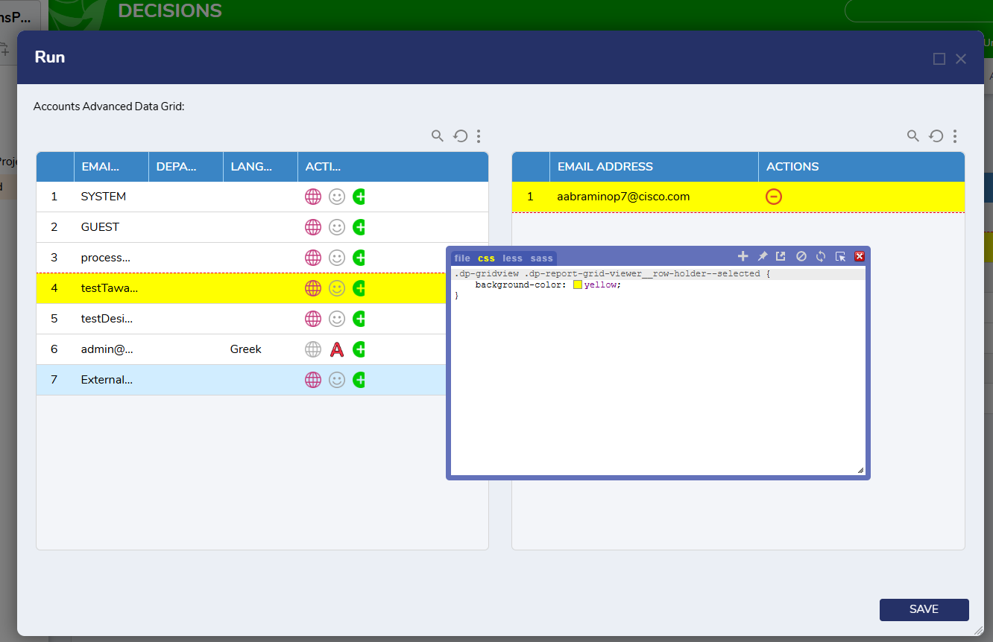Click the search icon above the left grid
This screenshot has height=642, width=993.
click(438, 136)
